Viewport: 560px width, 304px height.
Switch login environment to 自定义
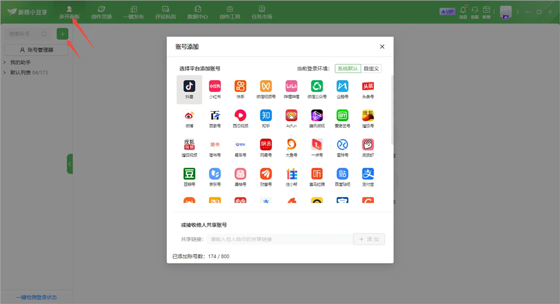pyautogui.click(x=371, y=68)
